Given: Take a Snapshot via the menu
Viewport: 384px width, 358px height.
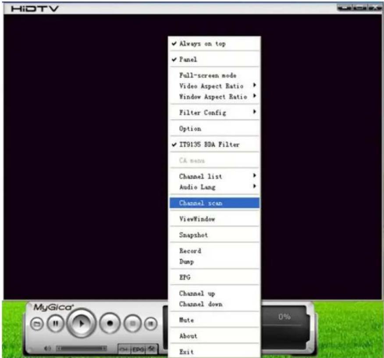Looking at the screenshot, I should pos(214,235).
